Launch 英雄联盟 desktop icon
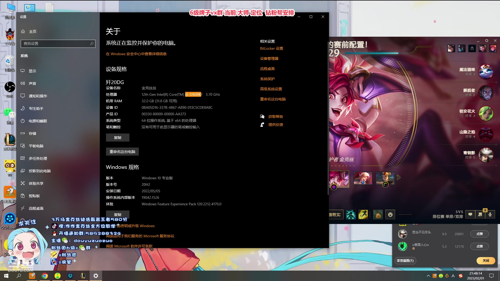This screenshot has height=281, width=500. coord(10,142)
